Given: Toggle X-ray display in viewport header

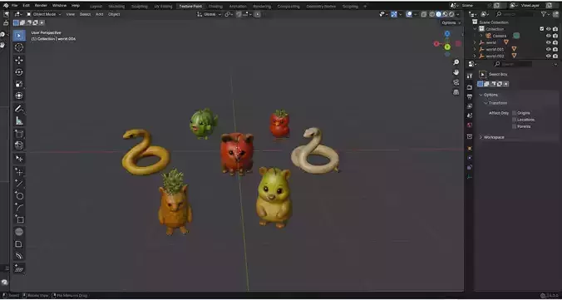Looking at the screenshot, I should click(x=424, y=14).
